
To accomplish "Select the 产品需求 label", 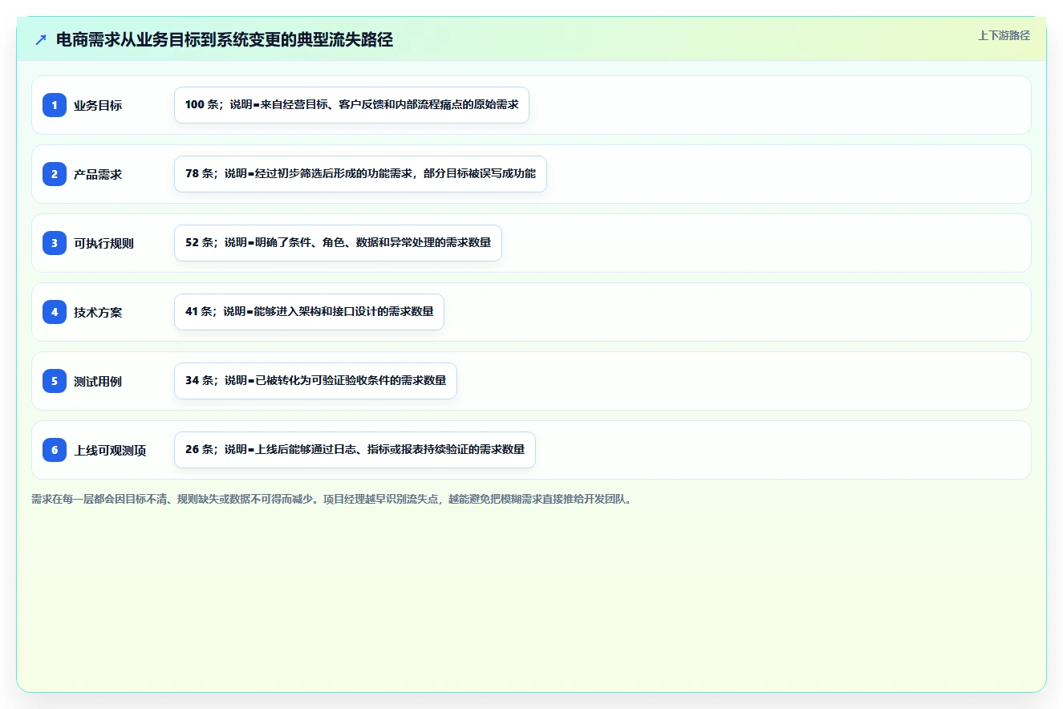I will tap(98, 174).
